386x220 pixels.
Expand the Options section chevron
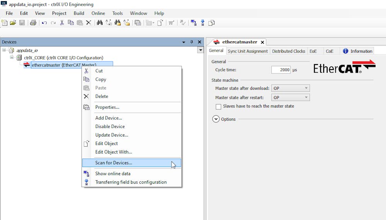pos(216,119)
